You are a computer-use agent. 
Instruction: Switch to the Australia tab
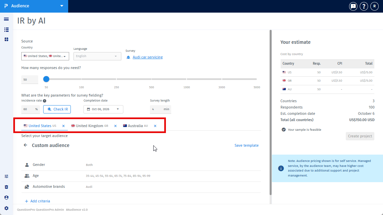pos(136,126)
